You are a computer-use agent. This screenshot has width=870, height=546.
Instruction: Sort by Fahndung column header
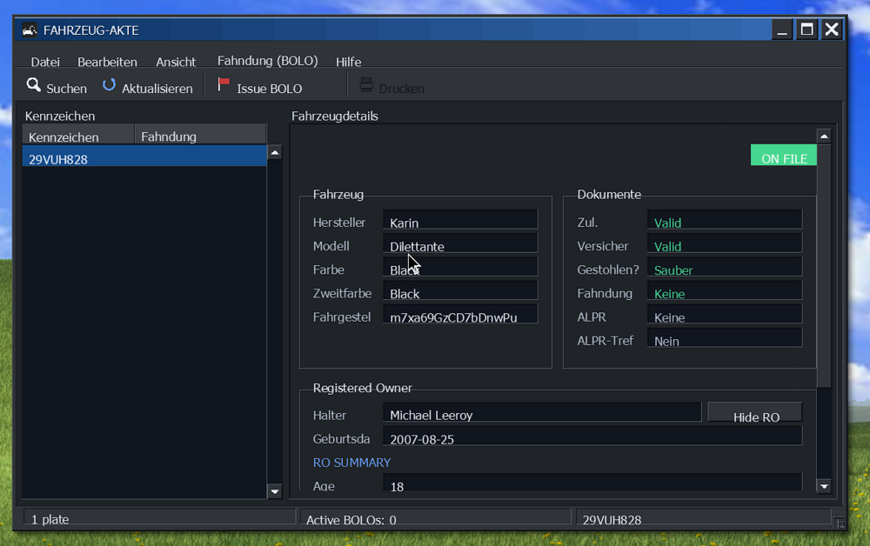(x=200, y=136)
